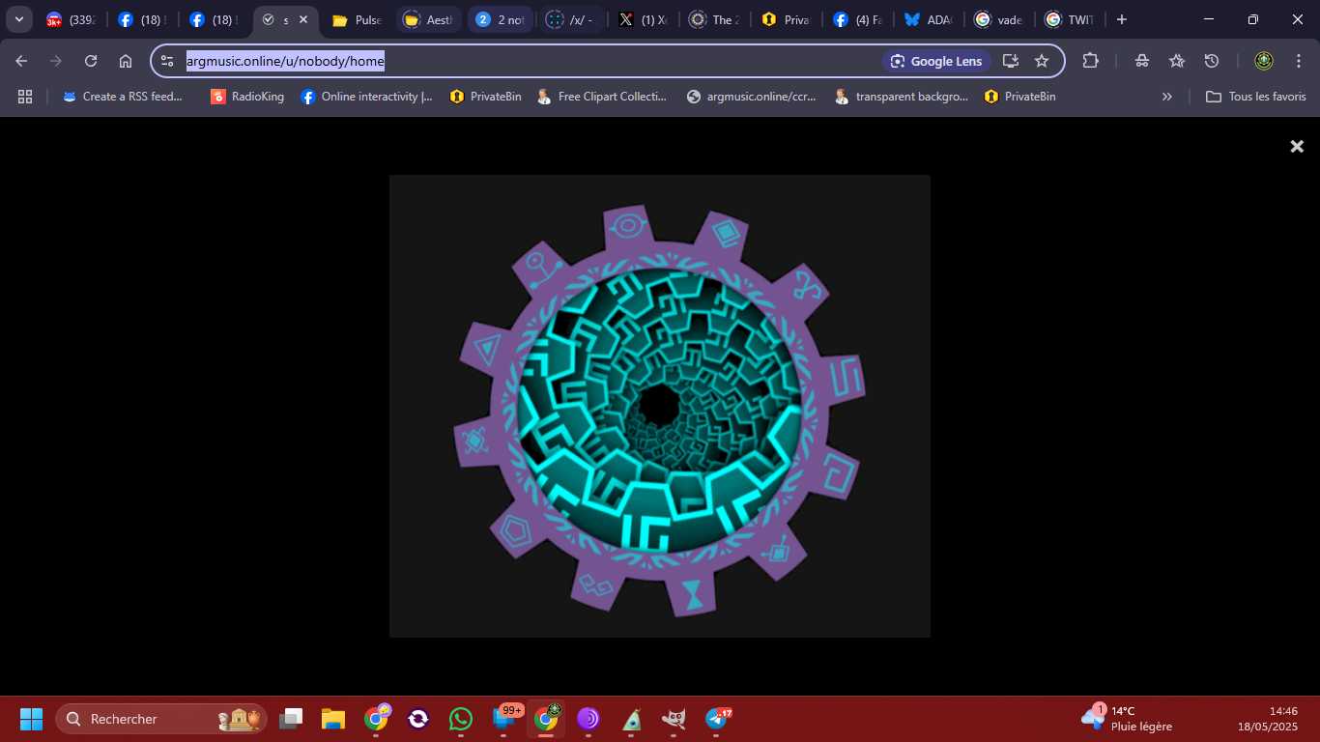
Task: Open a new tab with plus button
Action: tap(1121, 19)
